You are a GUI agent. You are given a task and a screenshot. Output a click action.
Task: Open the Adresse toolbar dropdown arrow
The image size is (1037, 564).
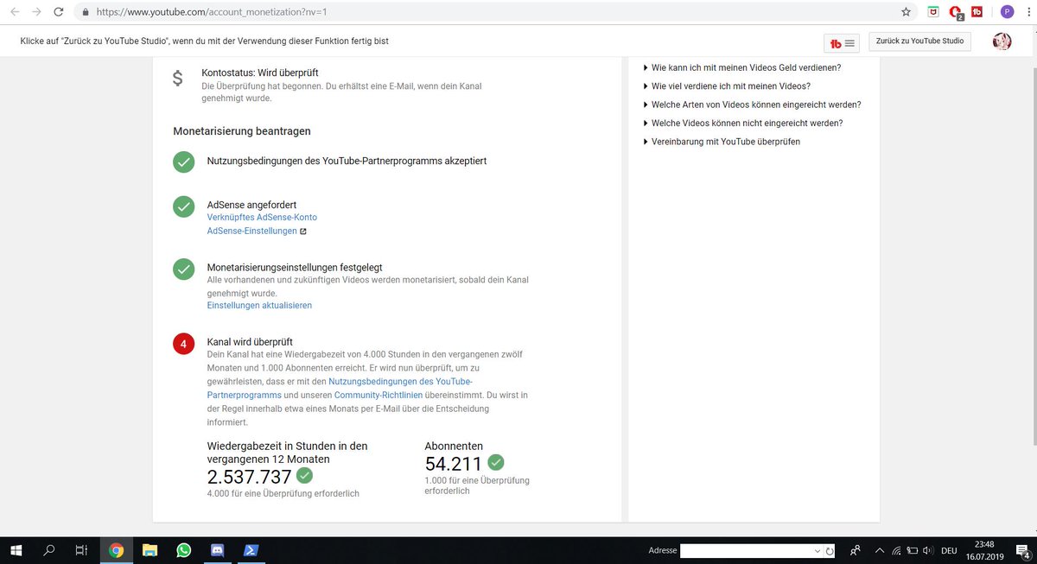point(818,550)
